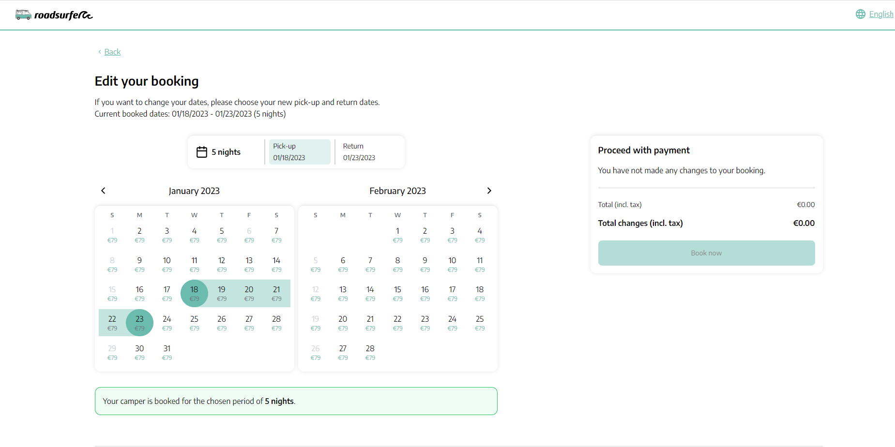Image resolution: width=895 pixels, height=447 pixels.
Task: Select February 14 in the calendar
Action: pyautogui.click(x=370, y=293)
